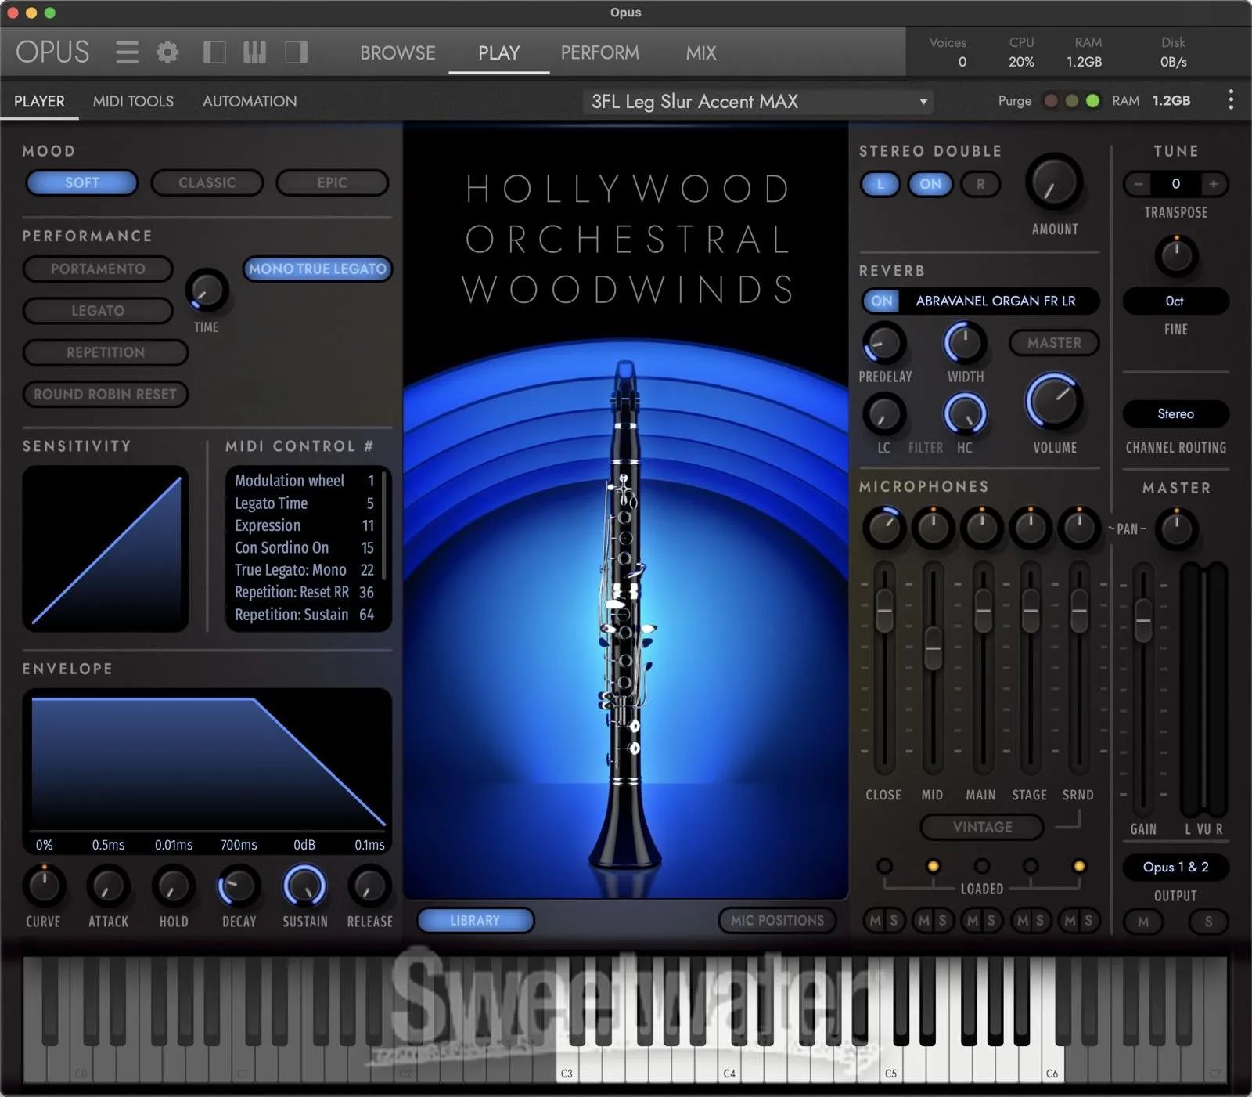Toggle the virtual keyboard display icon
The height and width of the screenshot is (1097, 1252).
pyautogui.click(x=255, y=52)
